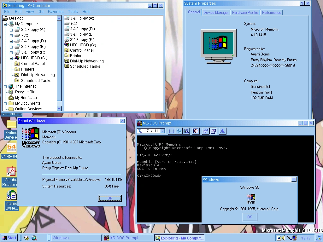Click the MS-DOS Prompt title bar icon
Image resolution: width=323 pixels, height=242 pixels.
pos(140,123)
